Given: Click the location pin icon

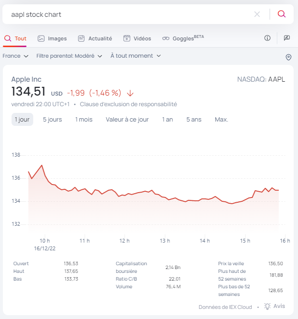Looking at the screenshot, I should (x=288, y=57).
